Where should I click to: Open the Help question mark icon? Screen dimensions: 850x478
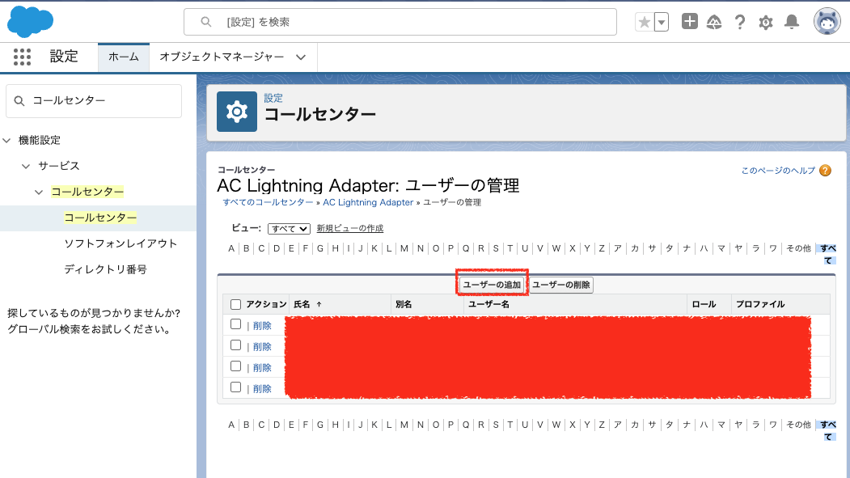click(739, 22)
